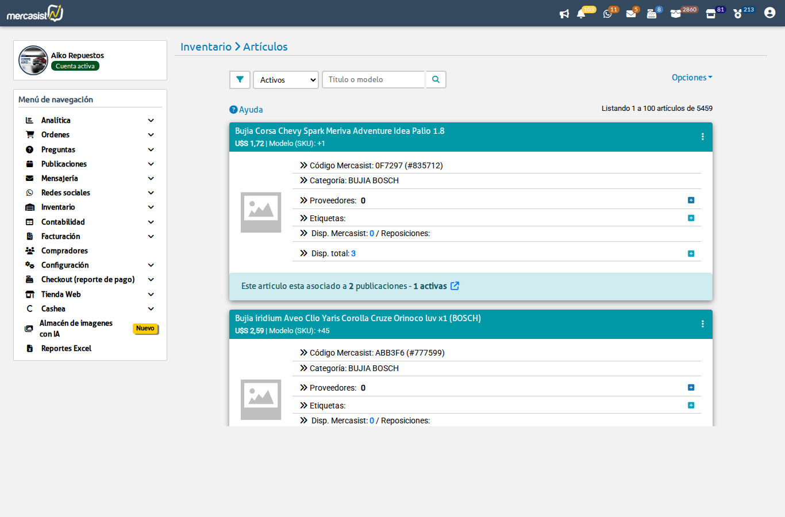The height and width of the screenshot is (517, 785).
Task: Click the funnel filter button
Action: (240, 80)
